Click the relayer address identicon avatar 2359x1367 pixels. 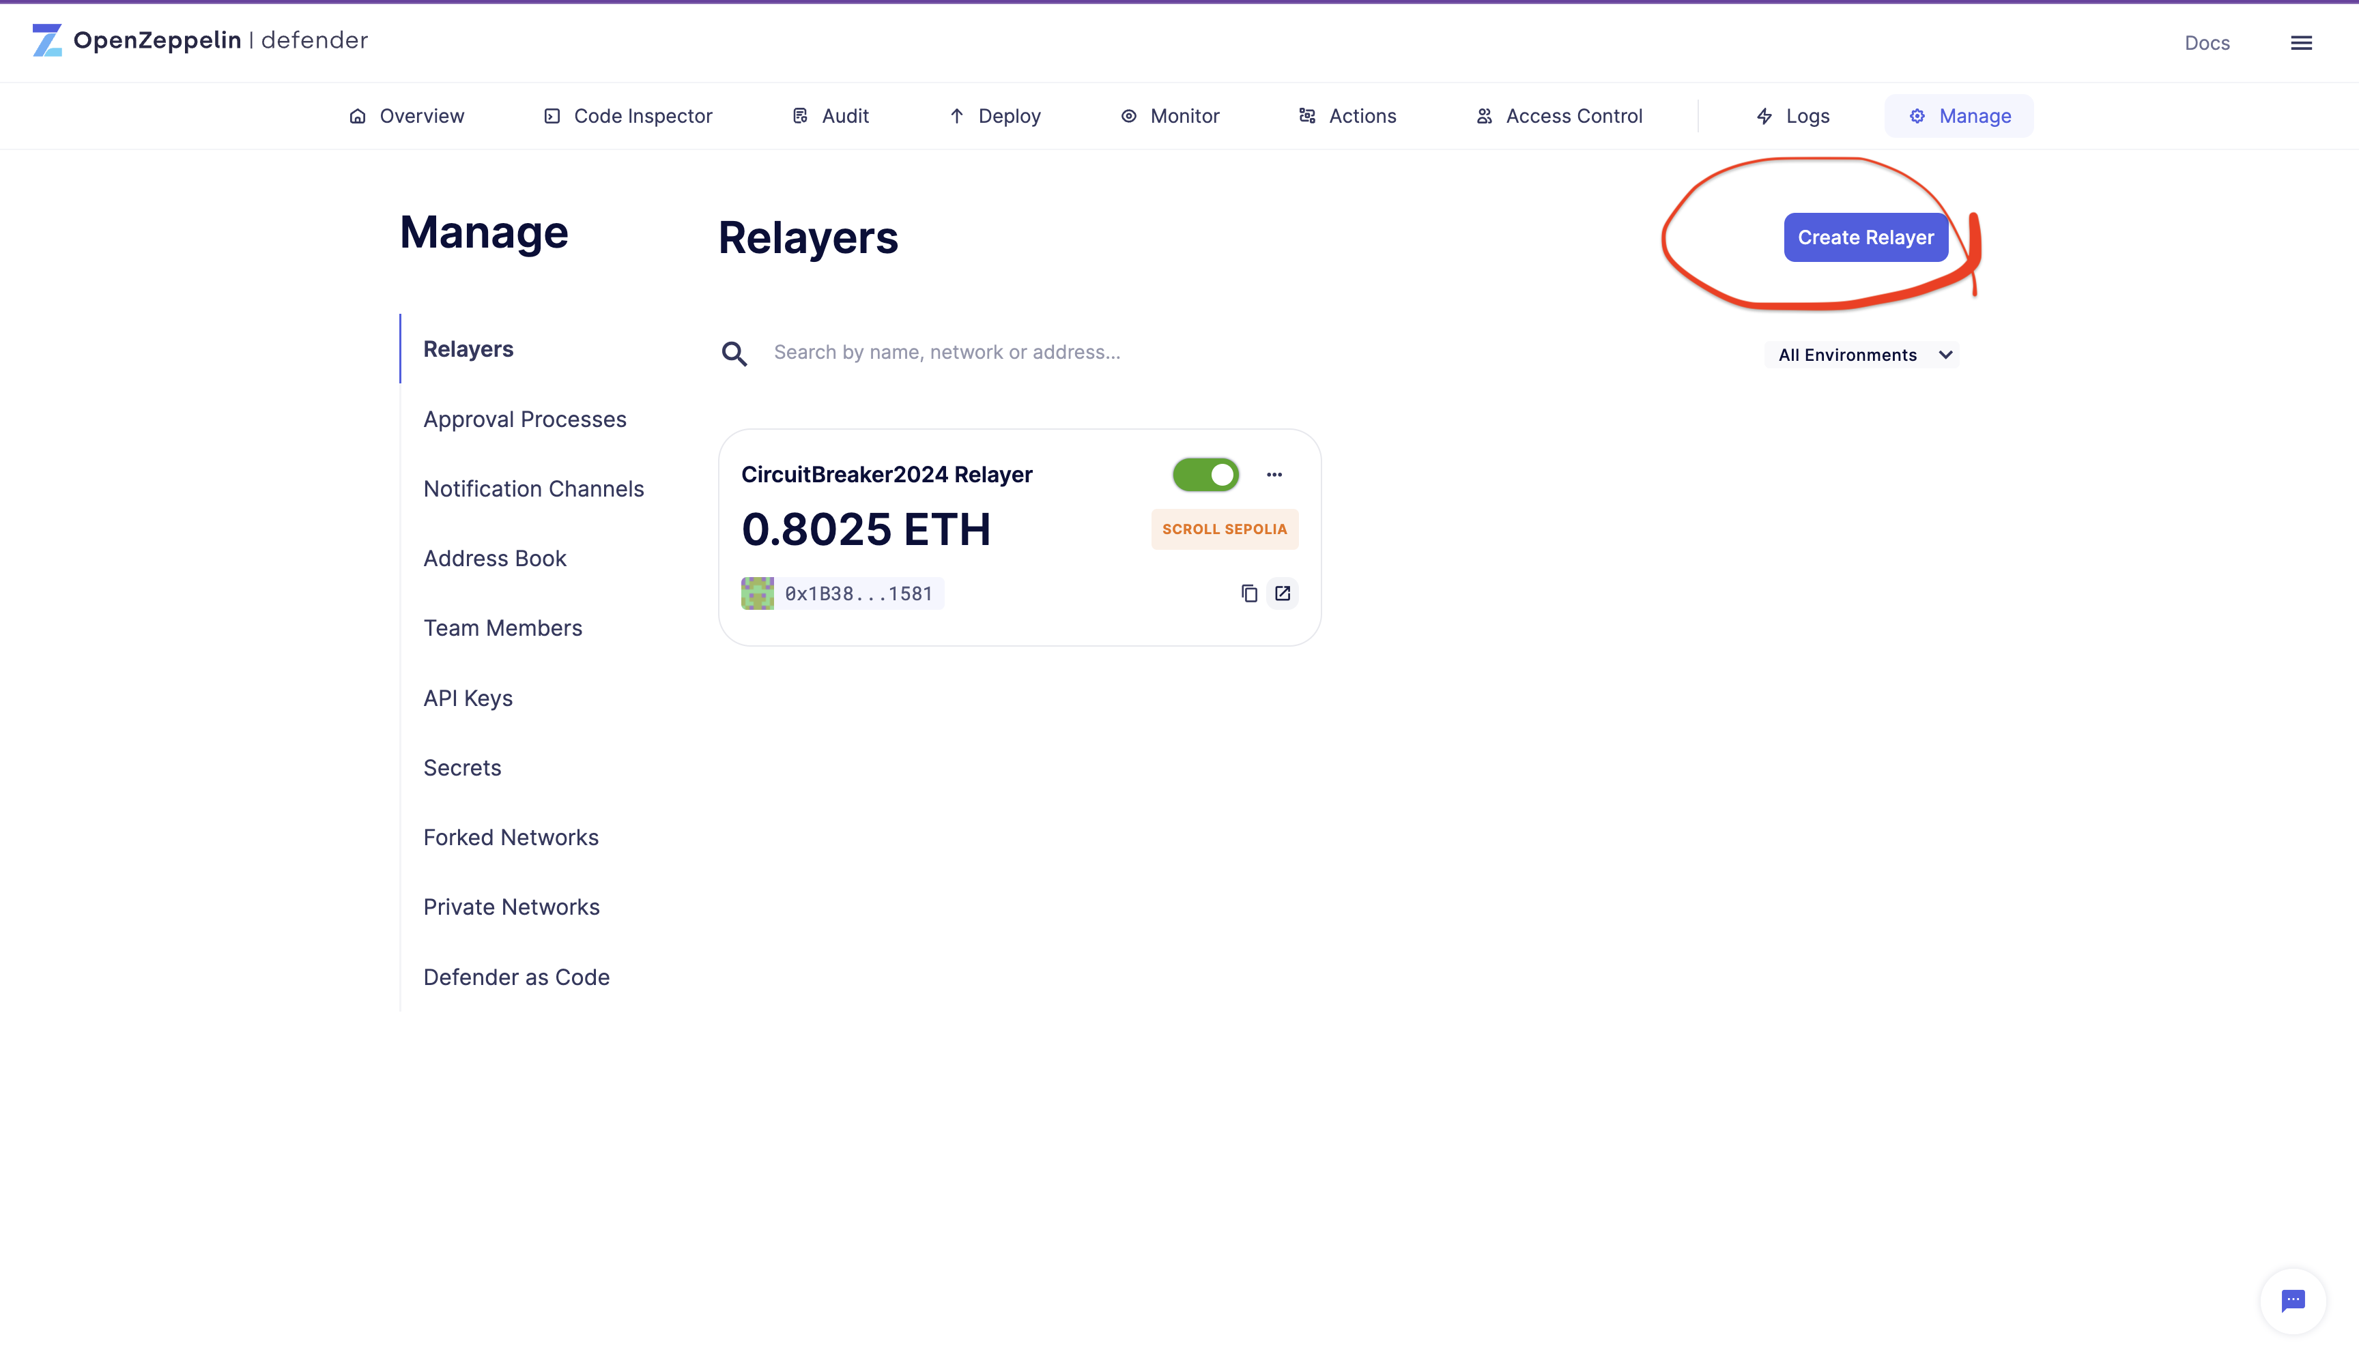tap(757, 593)
